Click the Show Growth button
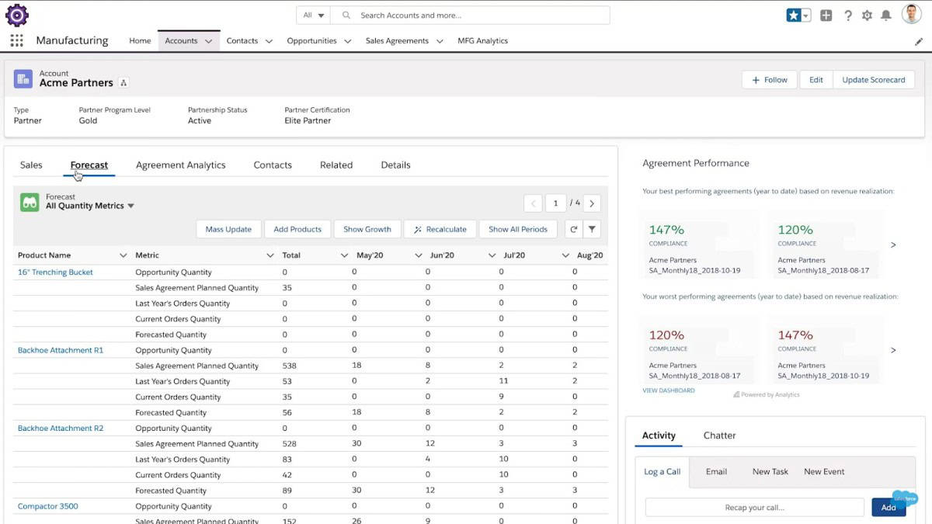932x524 pixels. point(367,229)
